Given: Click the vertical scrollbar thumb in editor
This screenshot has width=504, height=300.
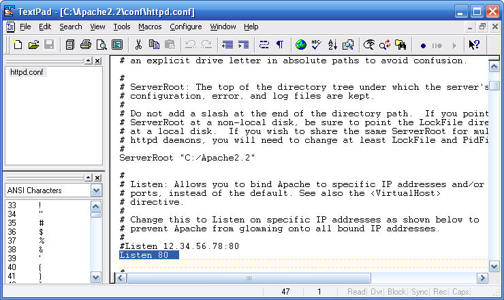Looking at the screenshot, I should [x=494, y=86].
